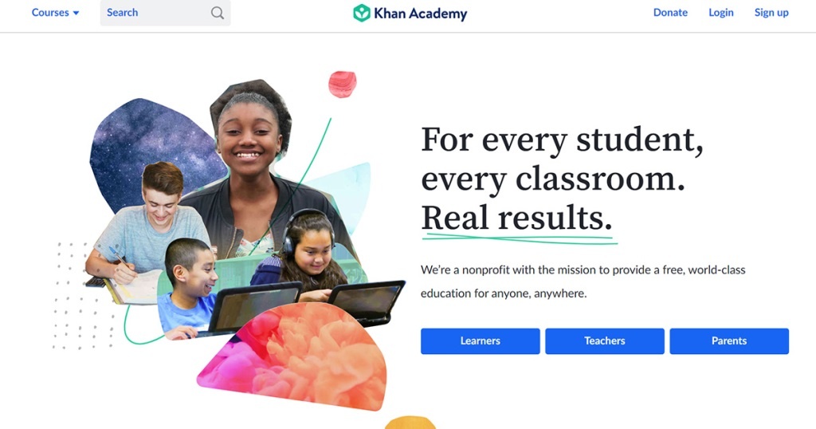
Task: Expand the Courses dropdown arrow
Action: pos(76,13)
